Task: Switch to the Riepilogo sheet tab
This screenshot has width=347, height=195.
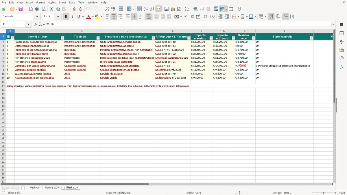Action: [x=34, y=187]
